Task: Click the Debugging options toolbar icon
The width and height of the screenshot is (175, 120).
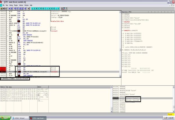Action: click(x=62, y=8)
